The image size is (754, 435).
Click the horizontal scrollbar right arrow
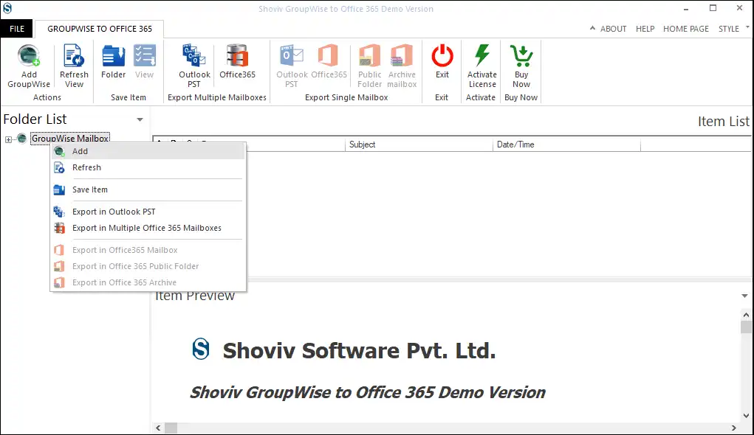coord(734,428)
